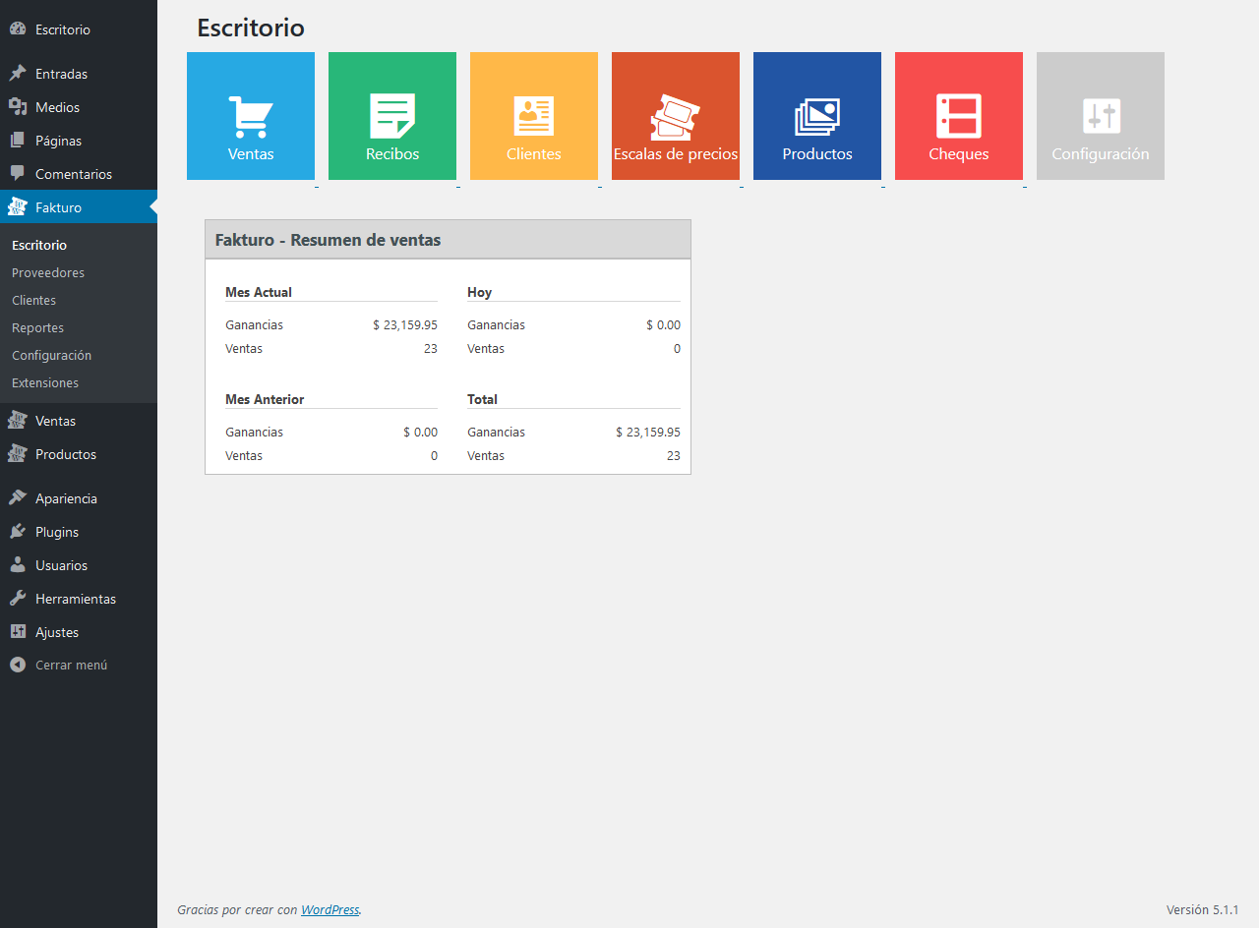
Task: Click the Plugins plug icon
Action: [x=18, y=532]
